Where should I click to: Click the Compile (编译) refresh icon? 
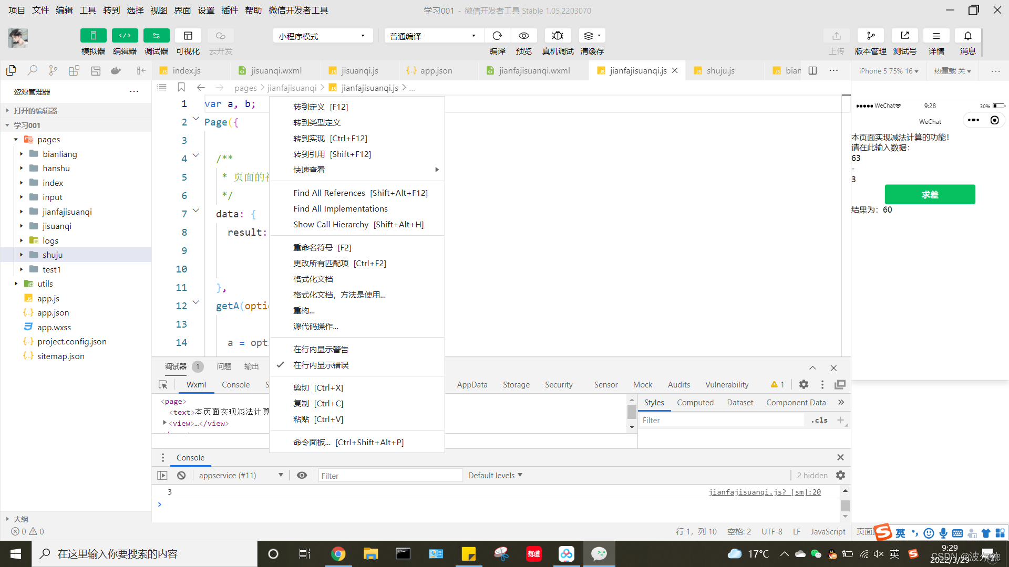[497, 36]
